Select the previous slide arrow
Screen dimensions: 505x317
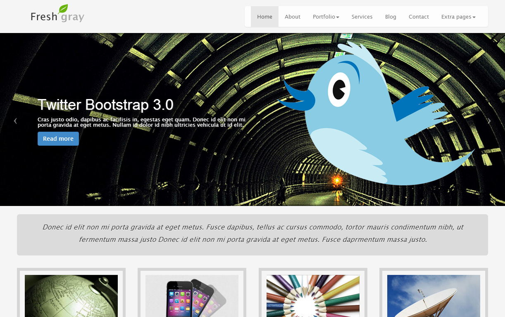pyautogui.click(x=15, y=121)
